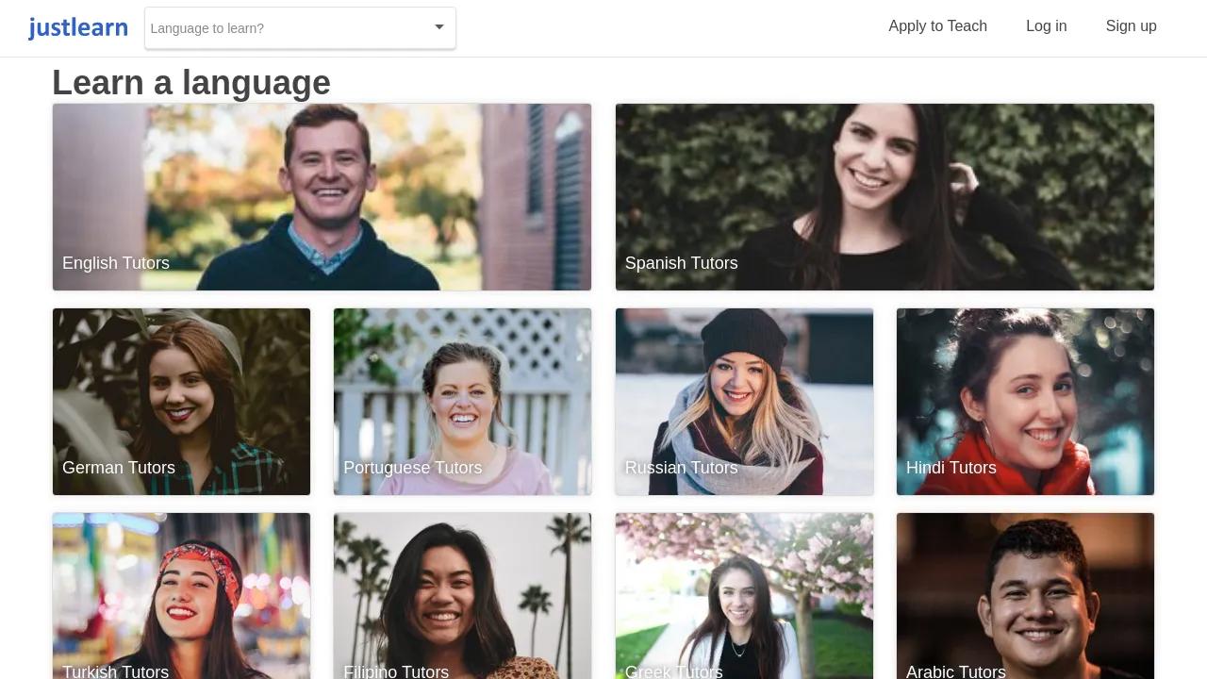1207x679 pixels.
Task: Open the English Tutors card
Action: (322, 197)
